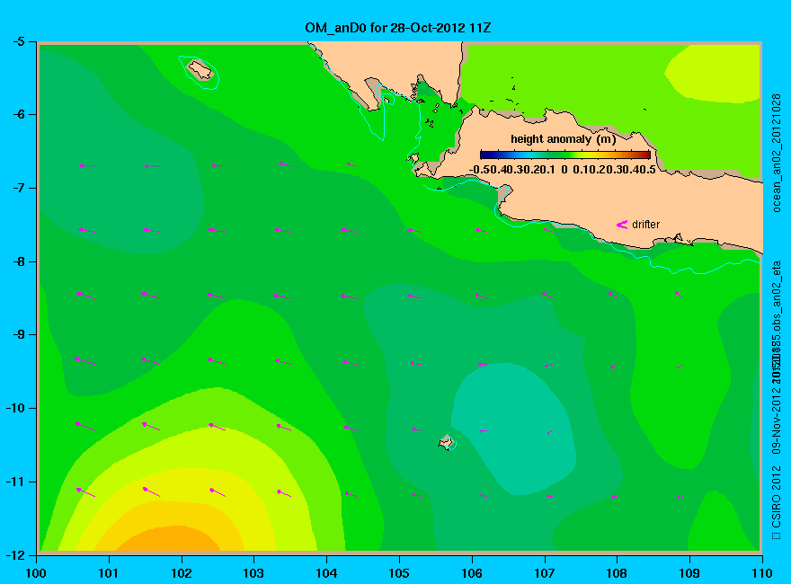Screen dimensions: 791x584
Task: Click the 'drifter' legend label
Action: pyautogui.click(x=645, y=225)
